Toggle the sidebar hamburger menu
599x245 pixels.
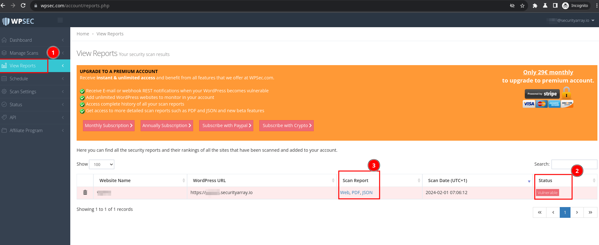(60, 20)
